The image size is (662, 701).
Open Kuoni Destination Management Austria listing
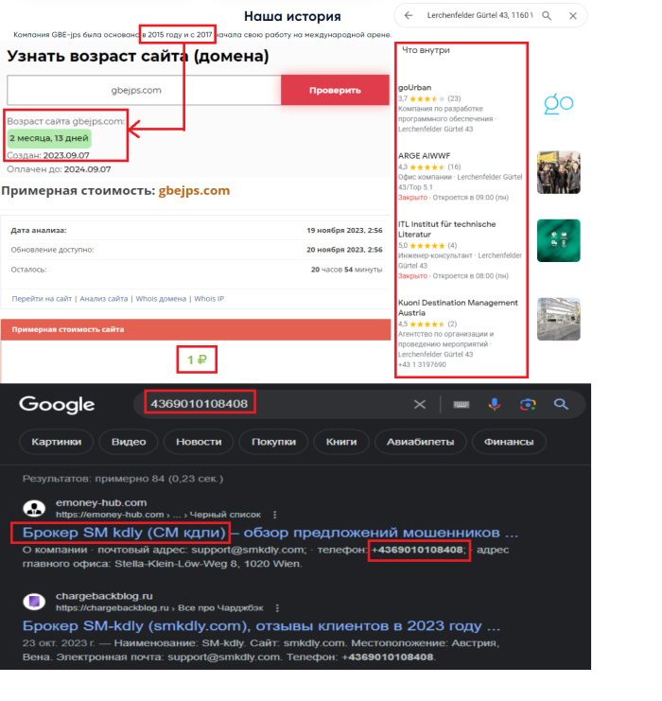(x=458, y=307)
